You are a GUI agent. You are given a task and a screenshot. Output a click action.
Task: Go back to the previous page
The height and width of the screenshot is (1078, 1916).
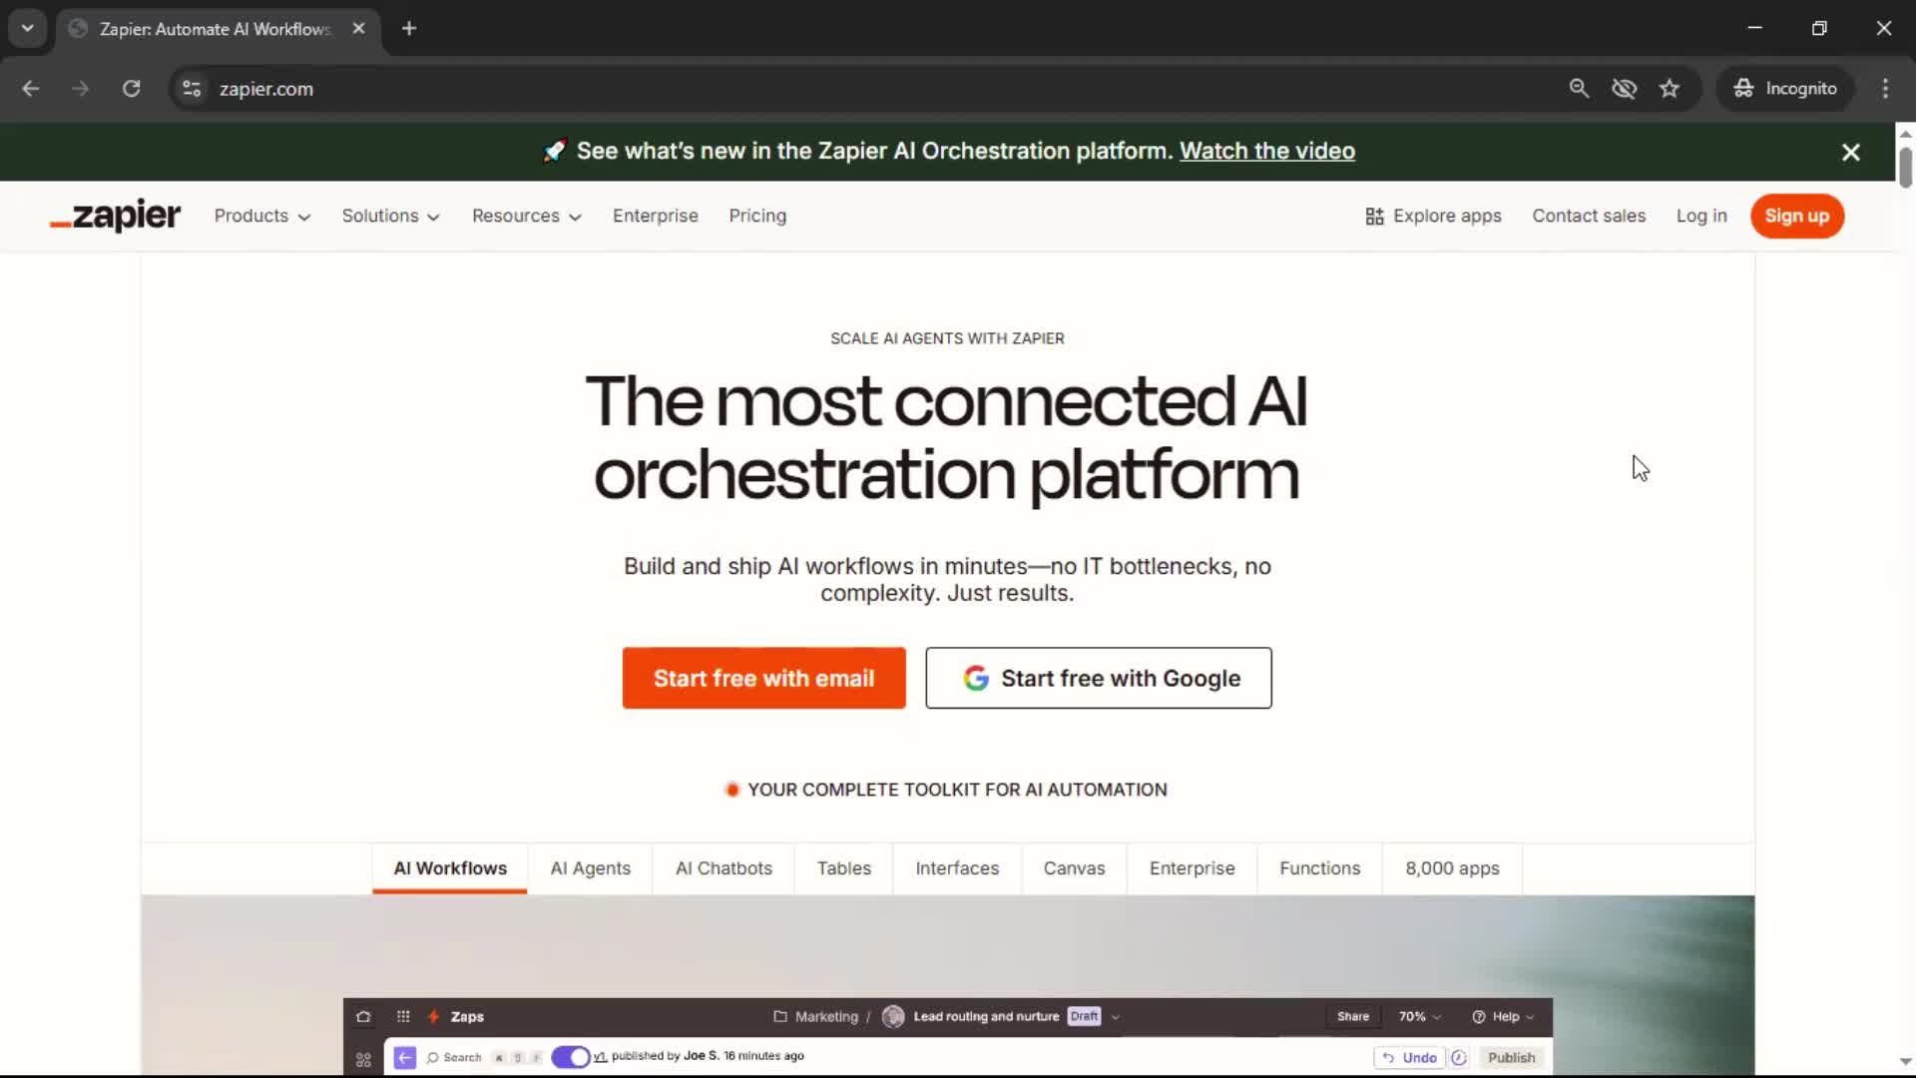point(30,89)
